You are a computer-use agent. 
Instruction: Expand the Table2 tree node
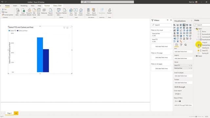[x=195, y=56]
